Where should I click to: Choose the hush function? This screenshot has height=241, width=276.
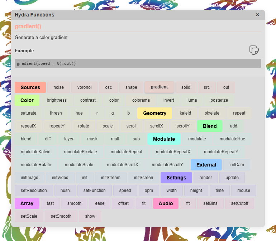pos(65,191)
